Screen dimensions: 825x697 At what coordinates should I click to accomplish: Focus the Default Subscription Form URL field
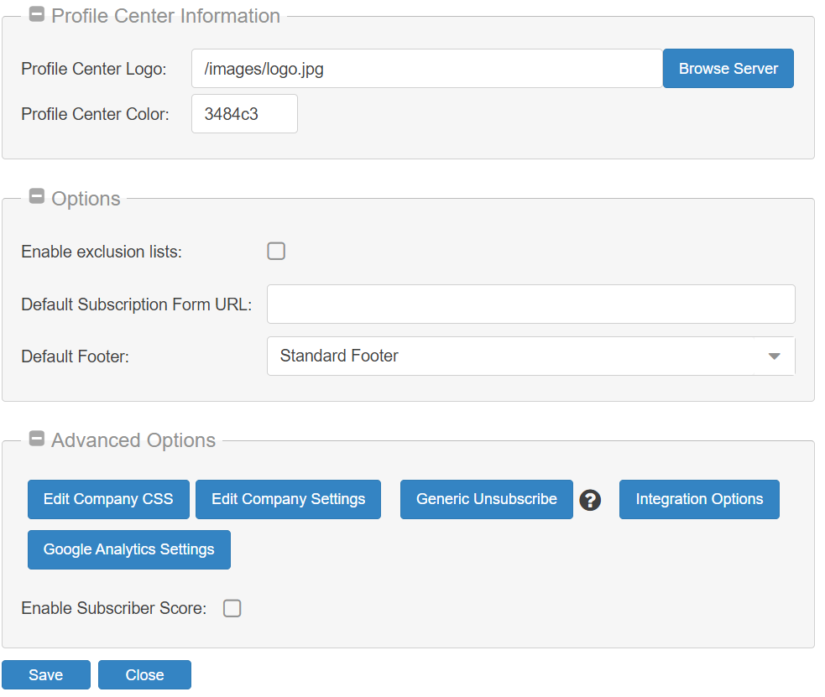point(531,304)
